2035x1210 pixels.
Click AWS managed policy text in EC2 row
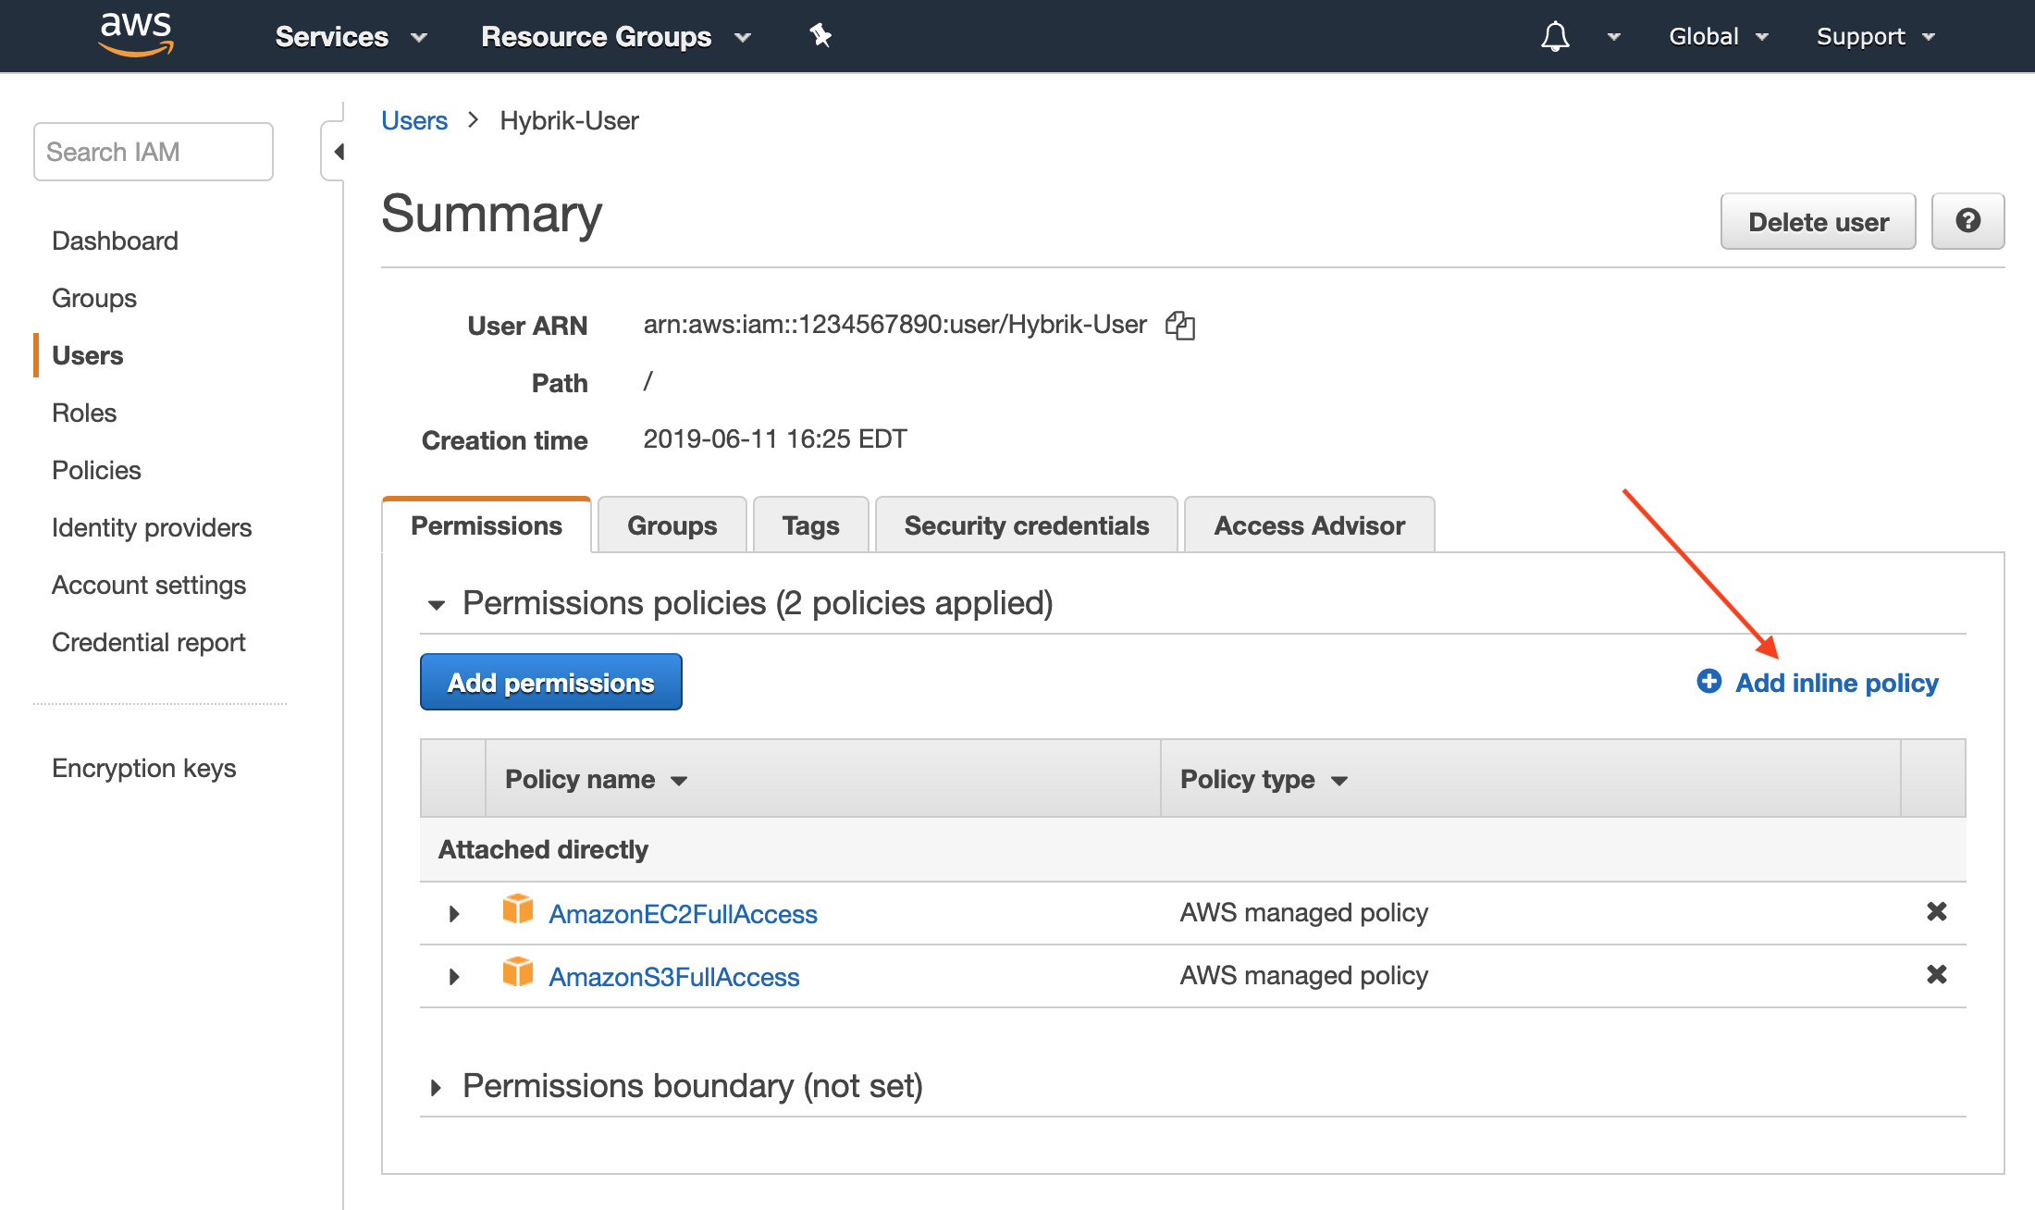[x=1303, y=912]
